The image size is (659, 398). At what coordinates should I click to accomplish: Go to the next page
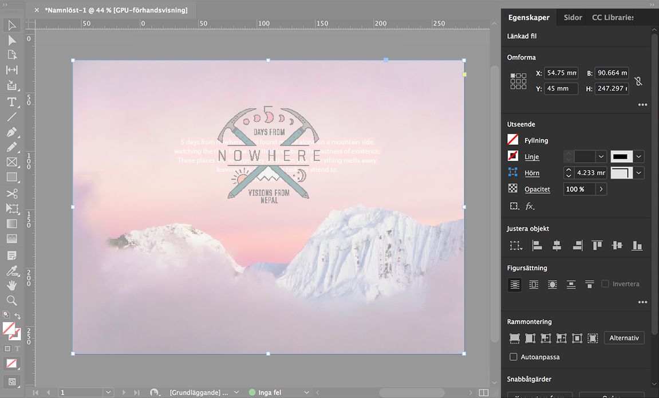[x=124, y=392]
